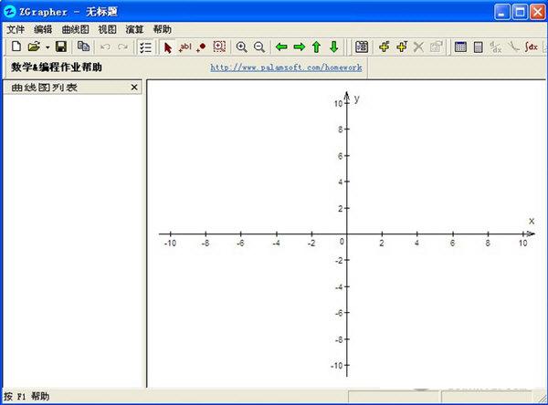The image size is (548, 405).
Task: Pan left with green left arrow
Action: pyautogui.click(x=281, y=47)
